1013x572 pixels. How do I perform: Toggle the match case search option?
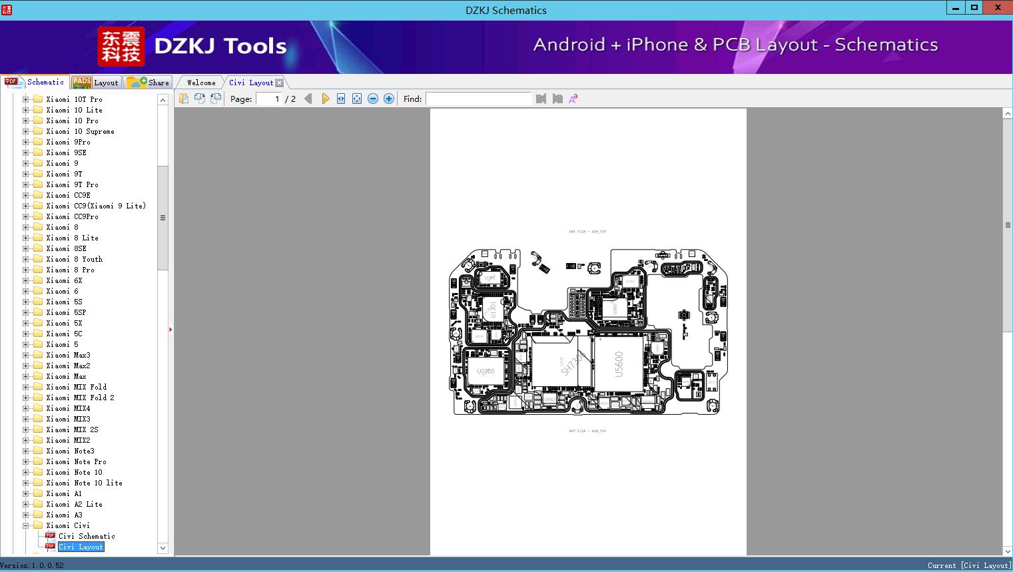pos(573,99)
